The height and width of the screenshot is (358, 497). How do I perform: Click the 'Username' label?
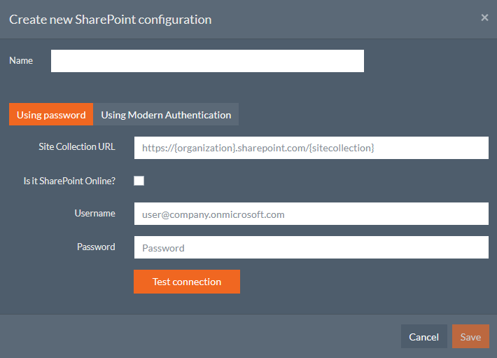[94, 214]
